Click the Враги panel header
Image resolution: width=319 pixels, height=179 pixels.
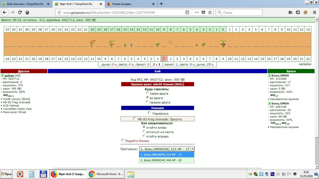coord(291,71)
